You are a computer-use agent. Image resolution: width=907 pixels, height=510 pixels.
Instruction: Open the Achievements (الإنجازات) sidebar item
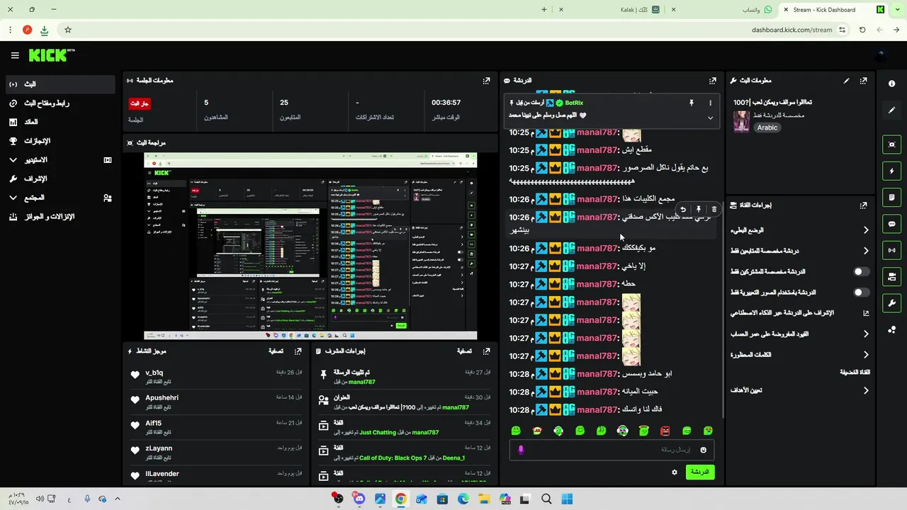[x=60, y=141]
